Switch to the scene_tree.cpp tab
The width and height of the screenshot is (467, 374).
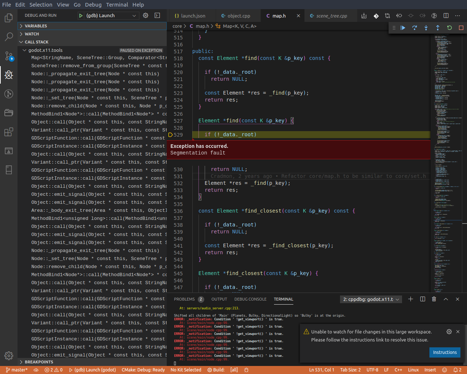tap(331, 16)
